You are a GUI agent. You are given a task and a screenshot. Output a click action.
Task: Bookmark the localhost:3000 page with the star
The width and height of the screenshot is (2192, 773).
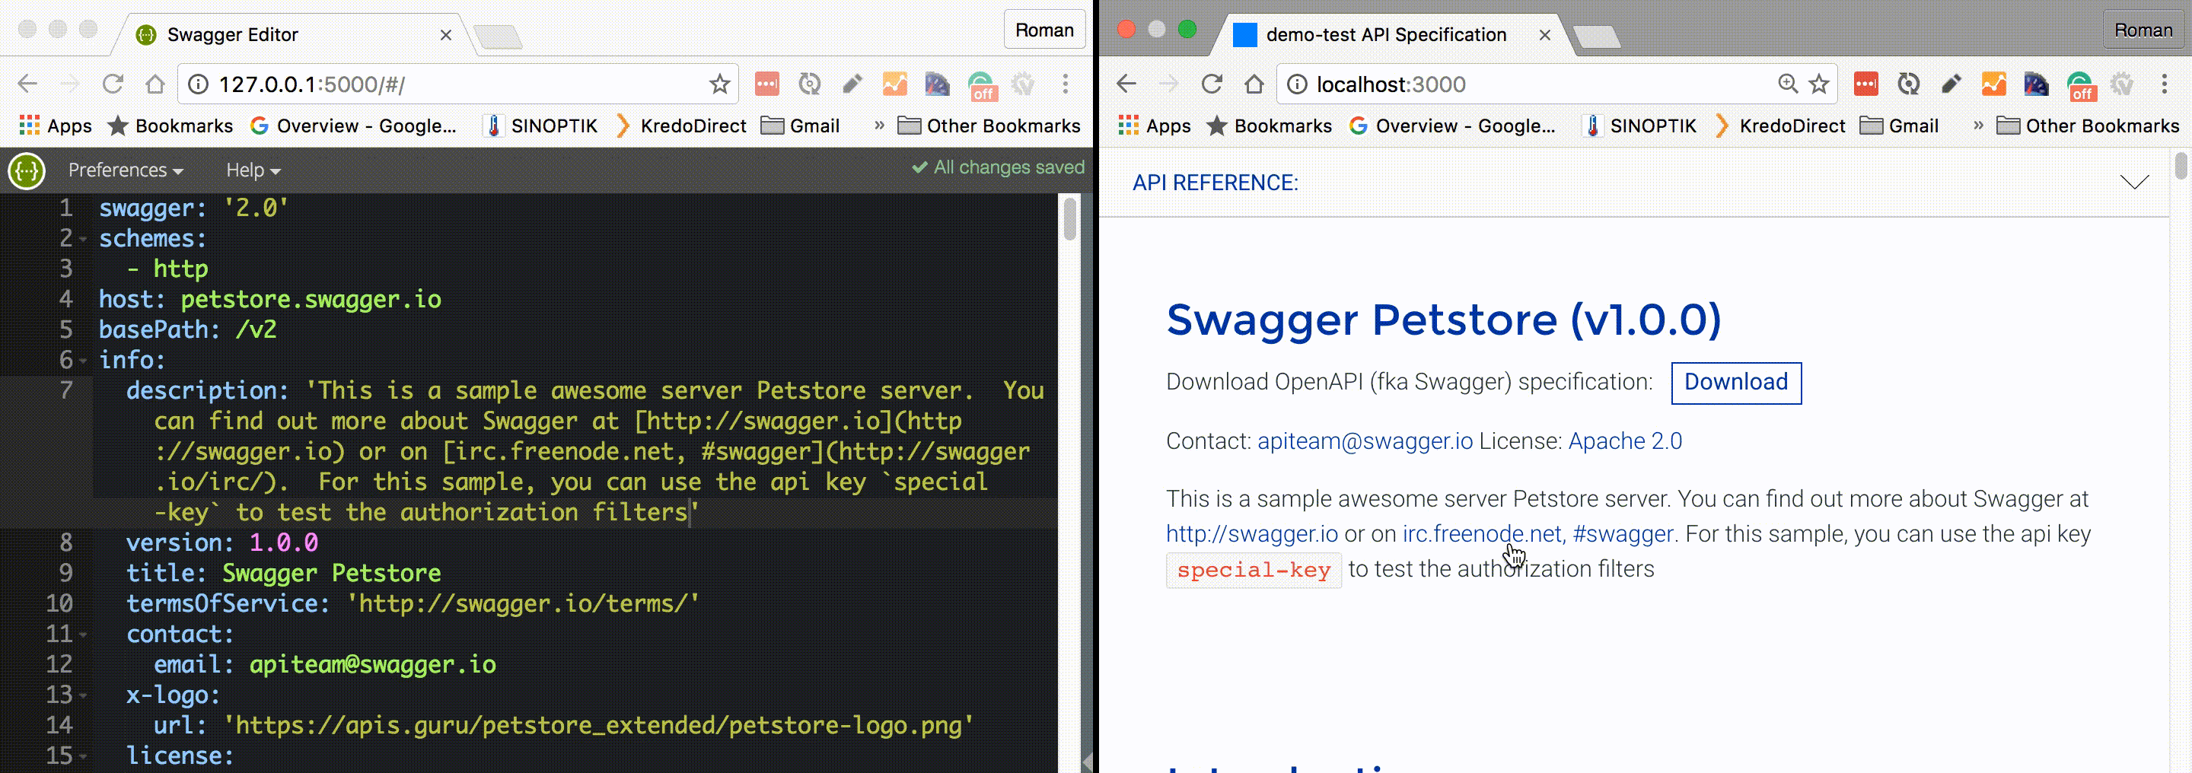(1819, 84)
